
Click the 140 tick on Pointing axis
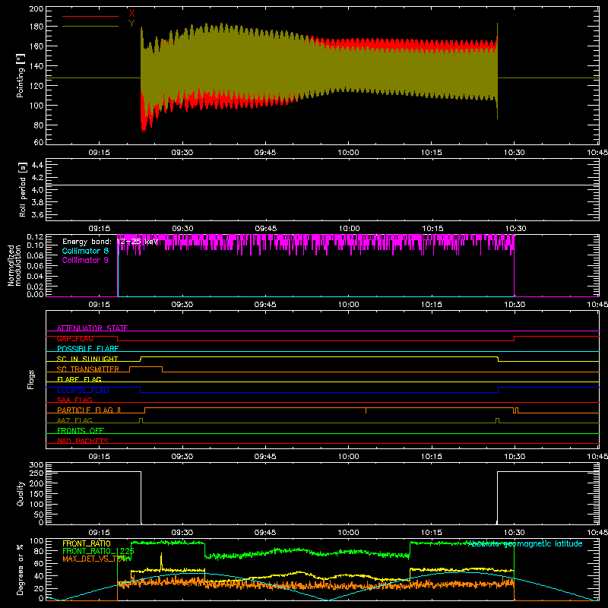pyautogui.click(x=36, y=66)
